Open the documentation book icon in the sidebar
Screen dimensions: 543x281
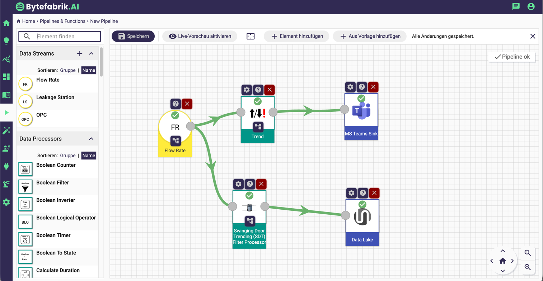(6, 95)
